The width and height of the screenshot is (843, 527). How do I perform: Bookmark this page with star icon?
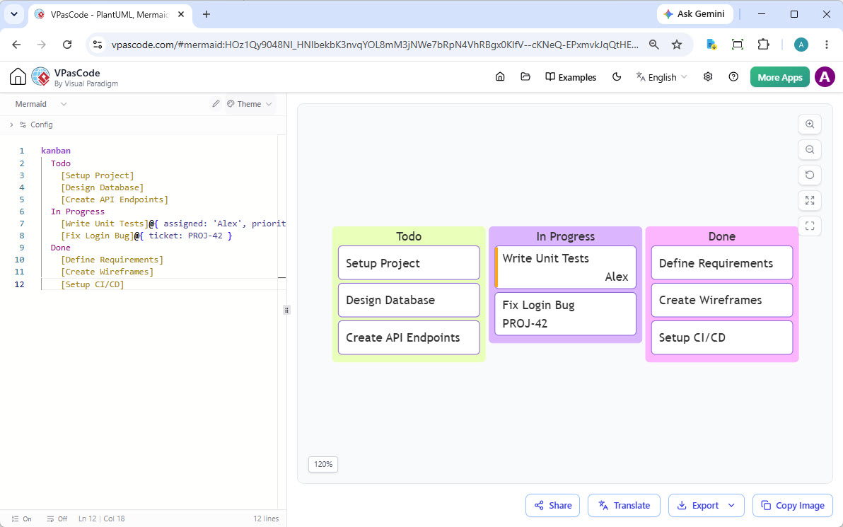click(x=677, y=45)
